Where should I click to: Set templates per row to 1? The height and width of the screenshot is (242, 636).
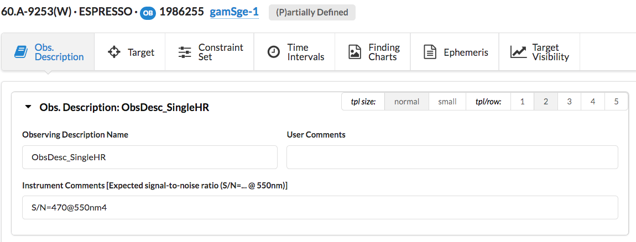(x=522, y=102)
